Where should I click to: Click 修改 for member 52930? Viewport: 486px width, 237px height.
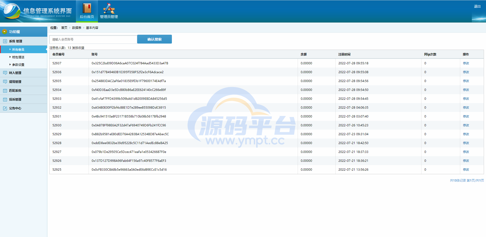tap(466, 125)
